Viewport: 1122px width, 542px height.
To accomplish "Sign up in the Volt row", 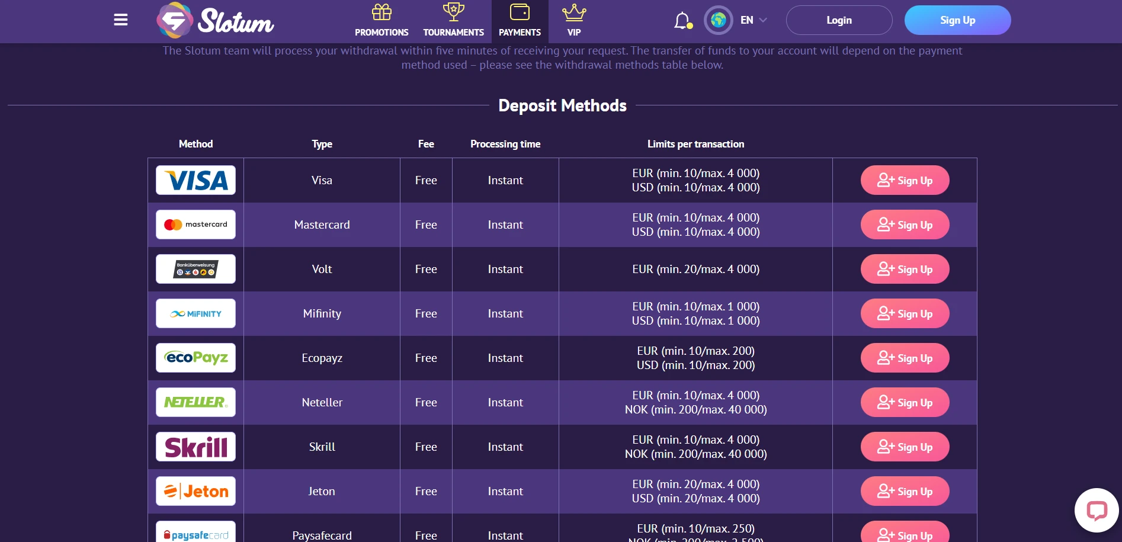I will click(905, 269).
